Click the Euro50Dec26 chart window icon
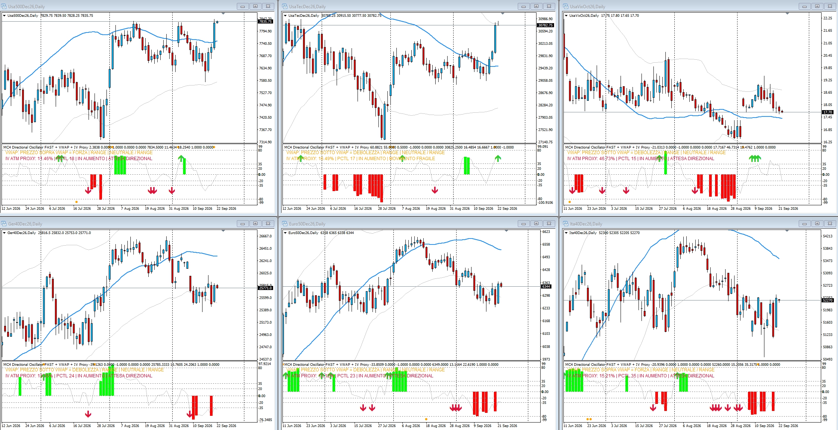 (x=285, y=224)
